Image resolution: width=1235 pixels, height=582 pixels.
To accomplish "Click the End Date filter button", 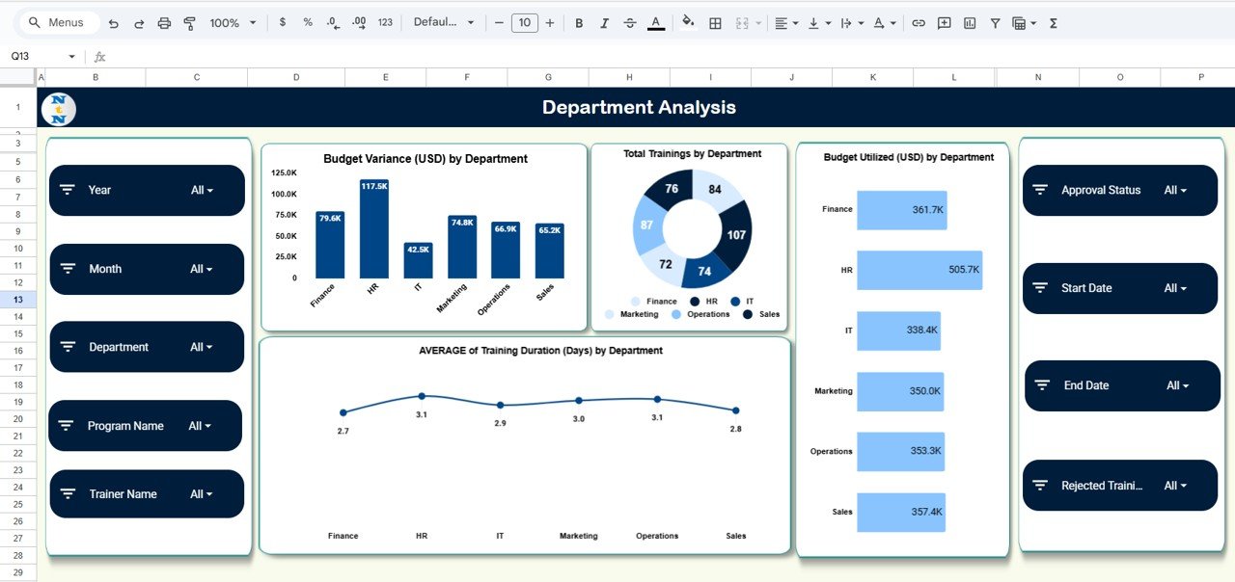I will pyautogui.click(x=1121, y=385).
